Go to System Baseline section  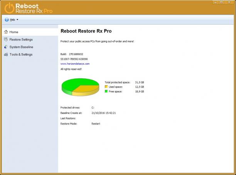tap(30, 47)
